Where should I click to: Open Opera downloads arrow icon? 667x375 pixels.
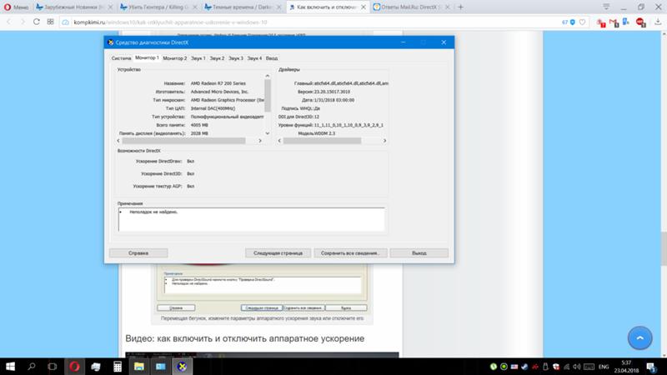point(658,22)
